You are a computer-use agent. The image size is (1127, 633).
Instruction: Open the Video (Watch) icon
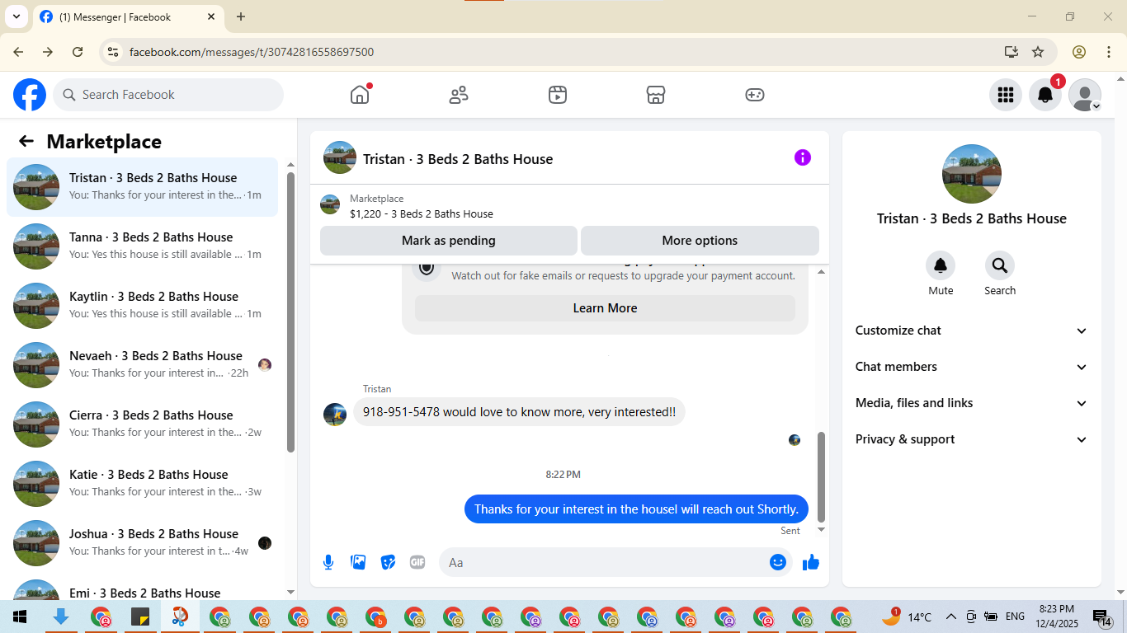click(x=557, y=95)
